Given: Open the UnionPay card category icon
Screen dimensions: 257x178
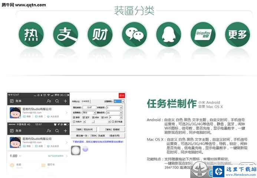Looking at the screenshot, I should [x=203, y=34].
